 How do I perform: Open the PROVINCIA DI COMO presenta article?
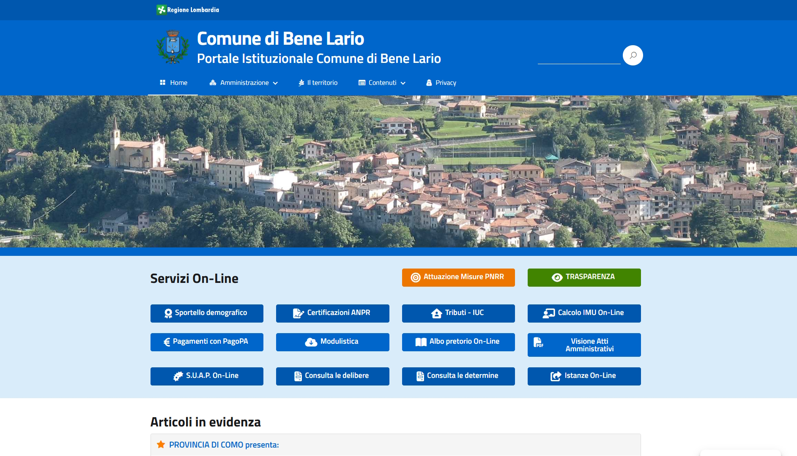pyautogui.click(x=224, y=445)
